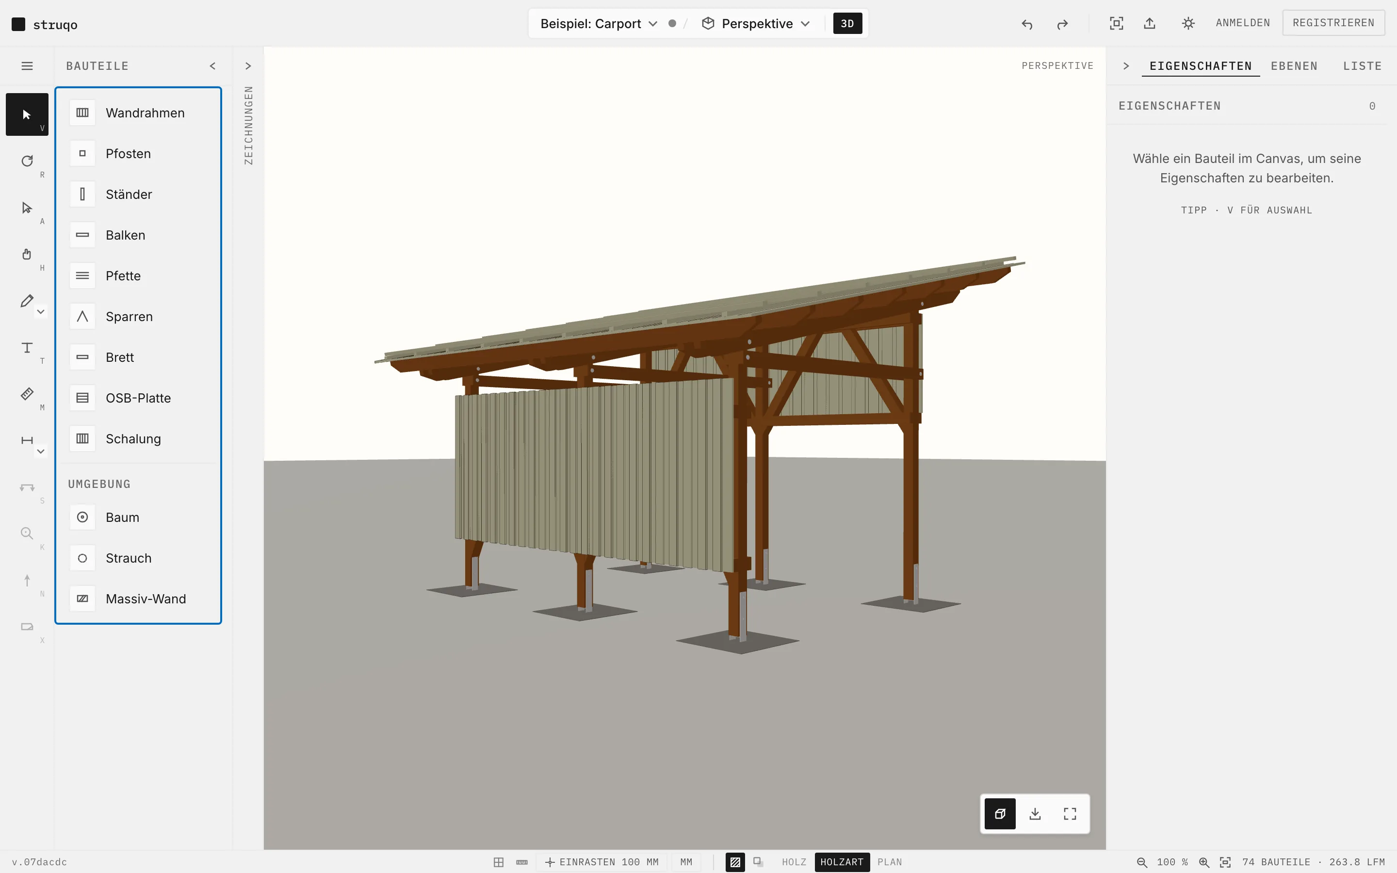Add a Sparren component
This screenshot has width=1397, height=873.
138,316
